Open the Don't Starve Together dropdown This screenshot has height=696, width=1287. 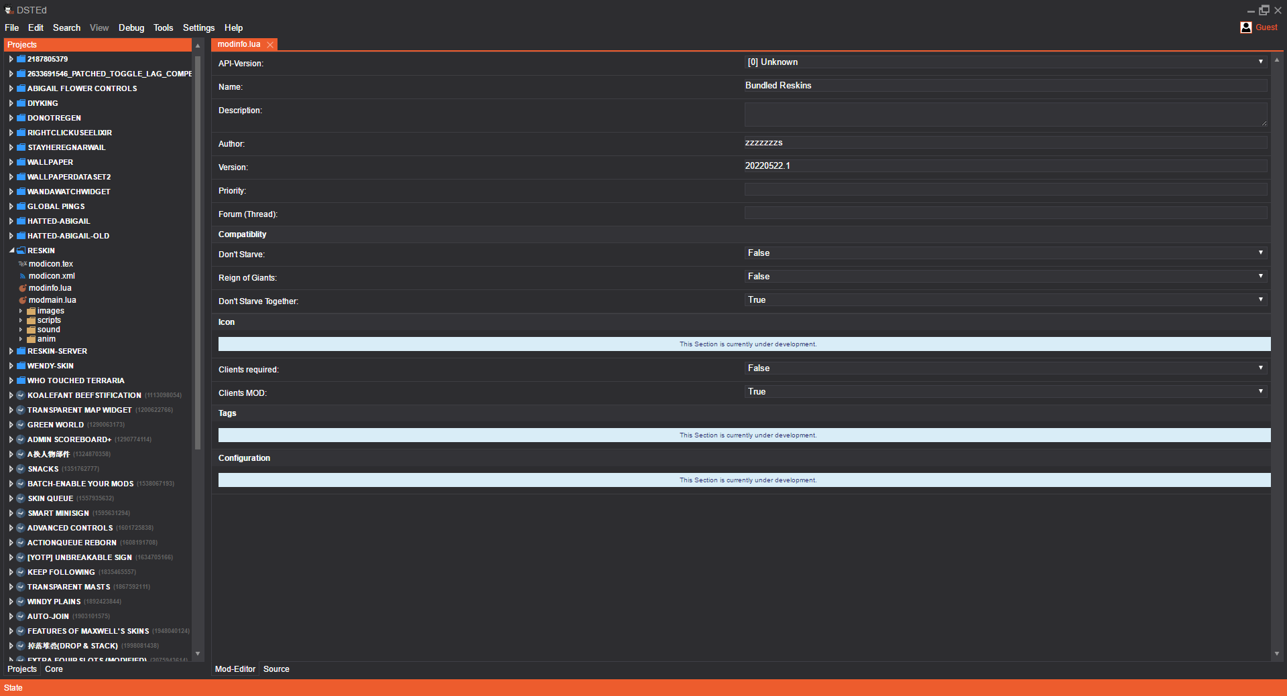pyautogui.click(x=1005, y=299)
